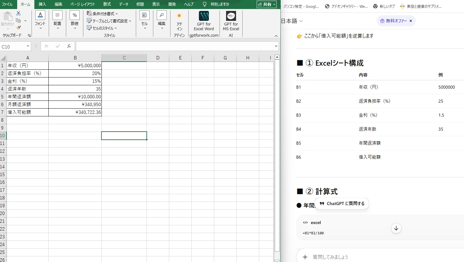The image size is (464, 262).
Task: Expand the Name Box dropdown
Action: coord(28,46)
